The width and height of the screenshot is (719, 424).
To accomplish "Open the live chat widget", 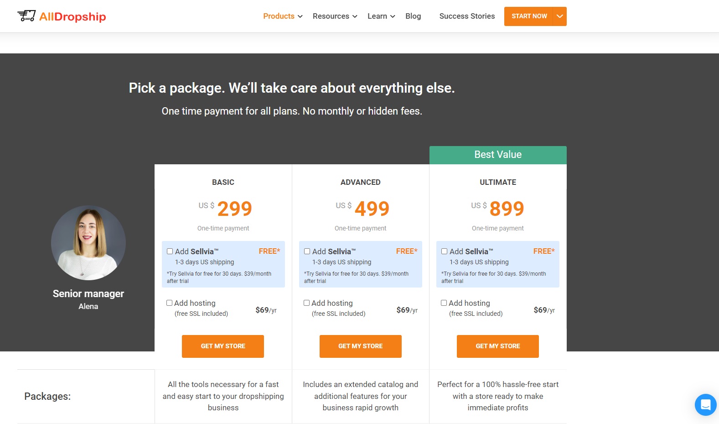I will coord(705,404).
